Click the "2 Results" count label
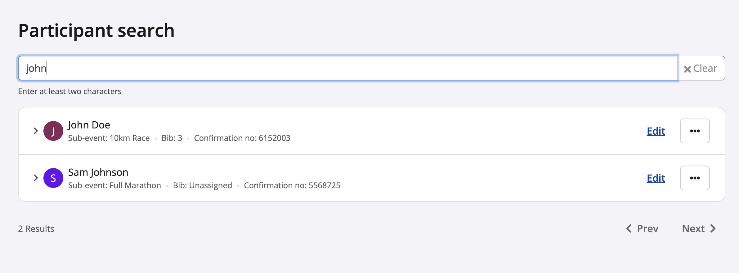 [36, 229]
